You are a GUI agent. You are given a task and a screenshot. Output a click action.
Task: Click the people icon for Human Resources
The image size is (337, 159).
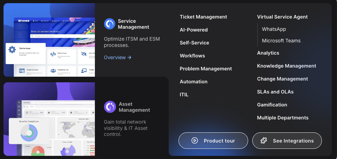pyautogui.click(x=53, y=70)
